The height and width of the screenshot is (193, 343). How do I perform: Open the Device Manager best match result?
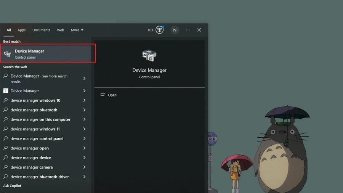click(x=45, y=54)
